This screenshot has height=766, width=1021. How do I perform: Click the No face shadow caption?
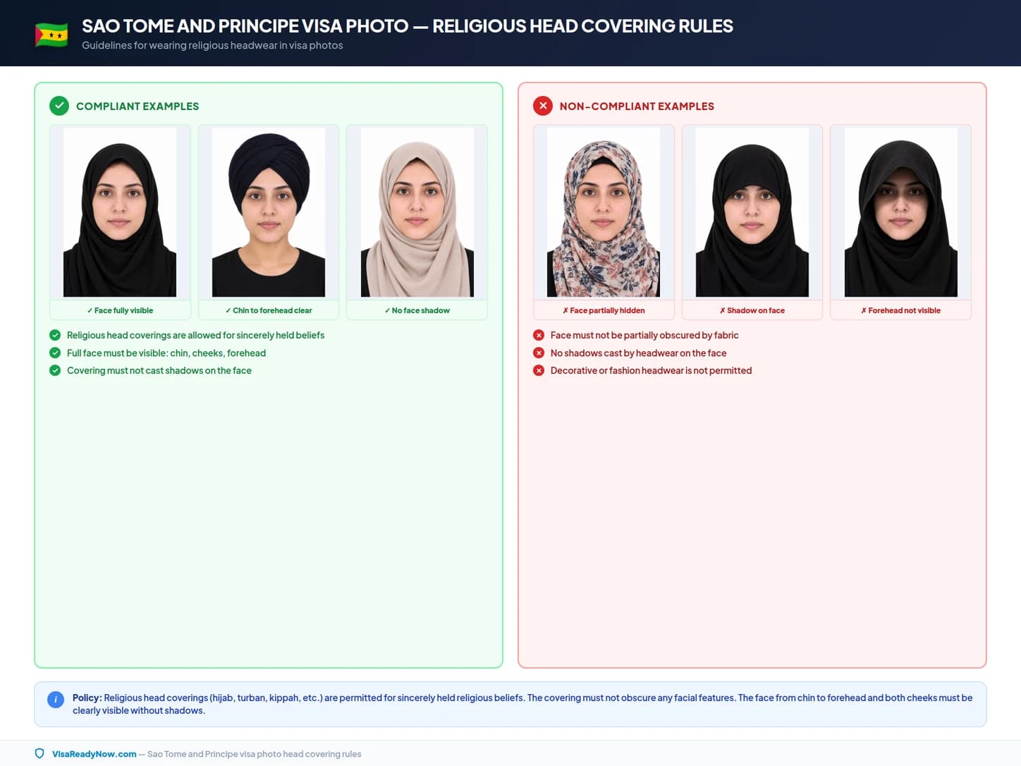(x=417, y=310)
